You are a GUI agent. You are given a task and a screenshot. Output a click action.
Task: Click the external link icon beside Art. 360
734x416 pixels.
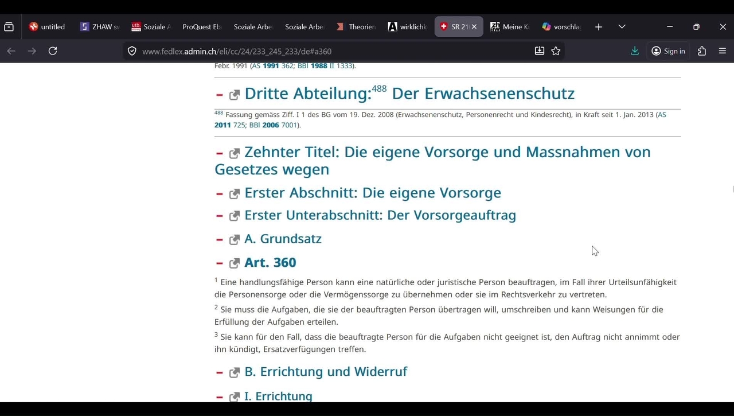click(235, 263)
